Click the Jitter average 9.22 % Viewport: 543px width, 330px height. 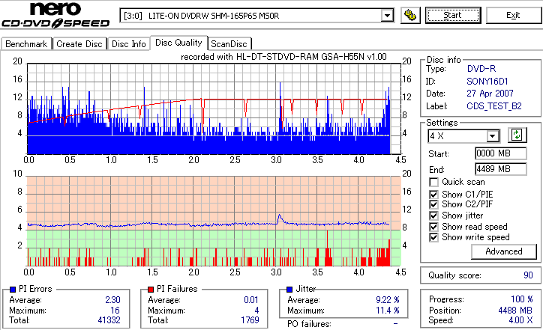pyautogui.click(x=388, y=300)
